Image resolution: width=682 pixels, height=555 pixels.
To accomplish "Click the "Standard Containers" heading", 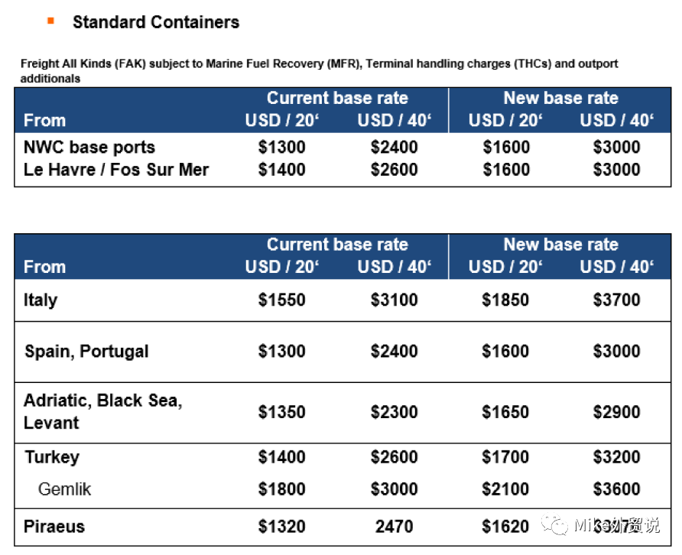I will click(156, 22).
